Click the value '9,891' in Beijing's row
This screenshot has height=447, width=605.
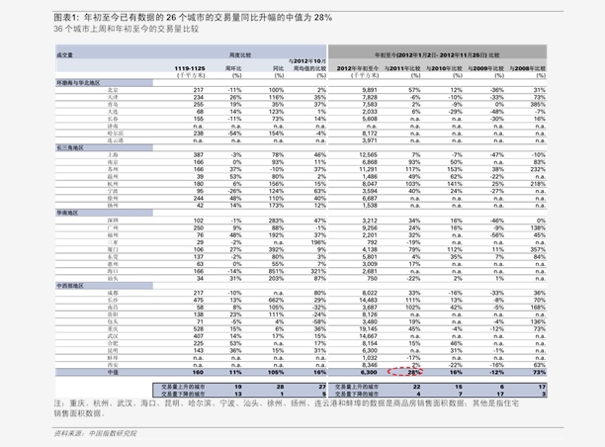pos(370,90)
